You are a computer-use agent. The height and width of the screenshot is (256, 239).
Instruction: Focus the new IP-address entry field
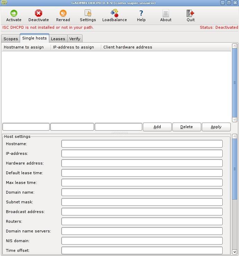pos(72,127)
